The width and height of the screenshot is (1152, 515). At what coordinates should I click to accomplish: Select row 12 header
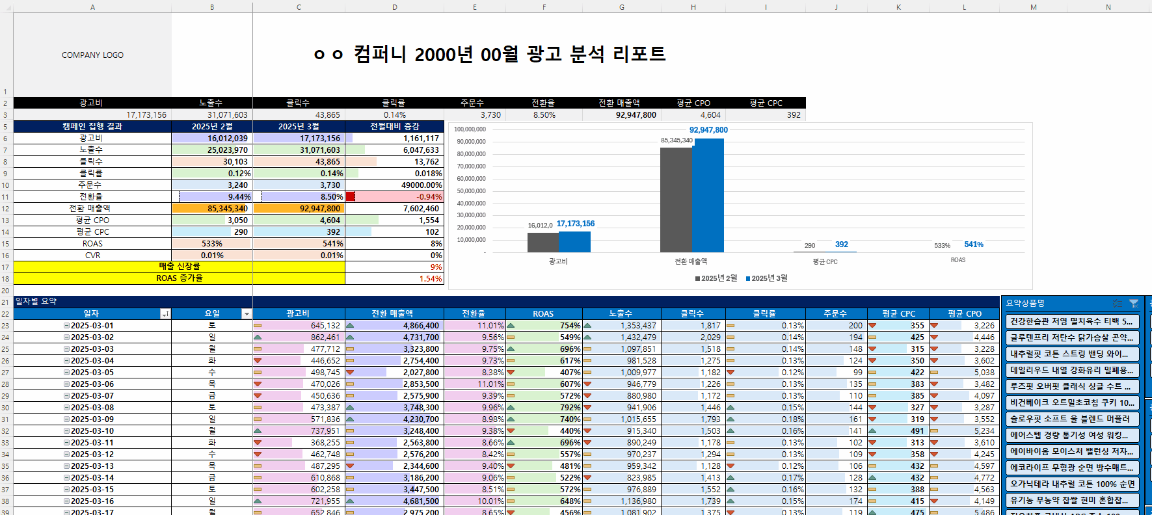point(6,209)
